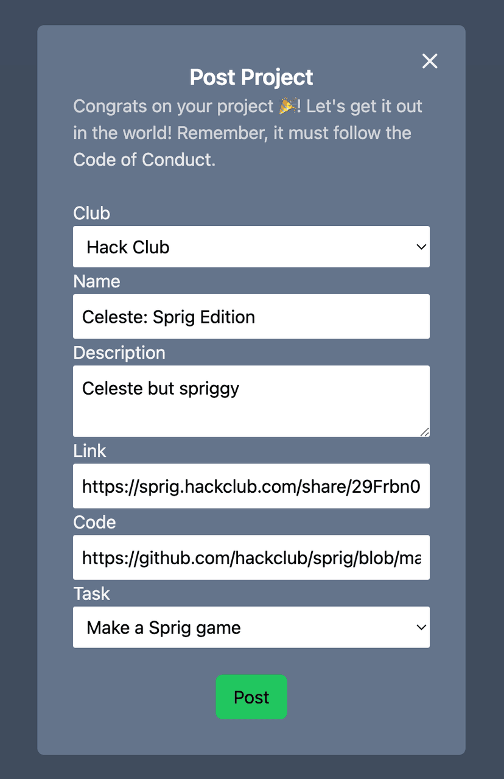Focus the Code field with github.com URL
504x779 pixels.
[251, 557]
